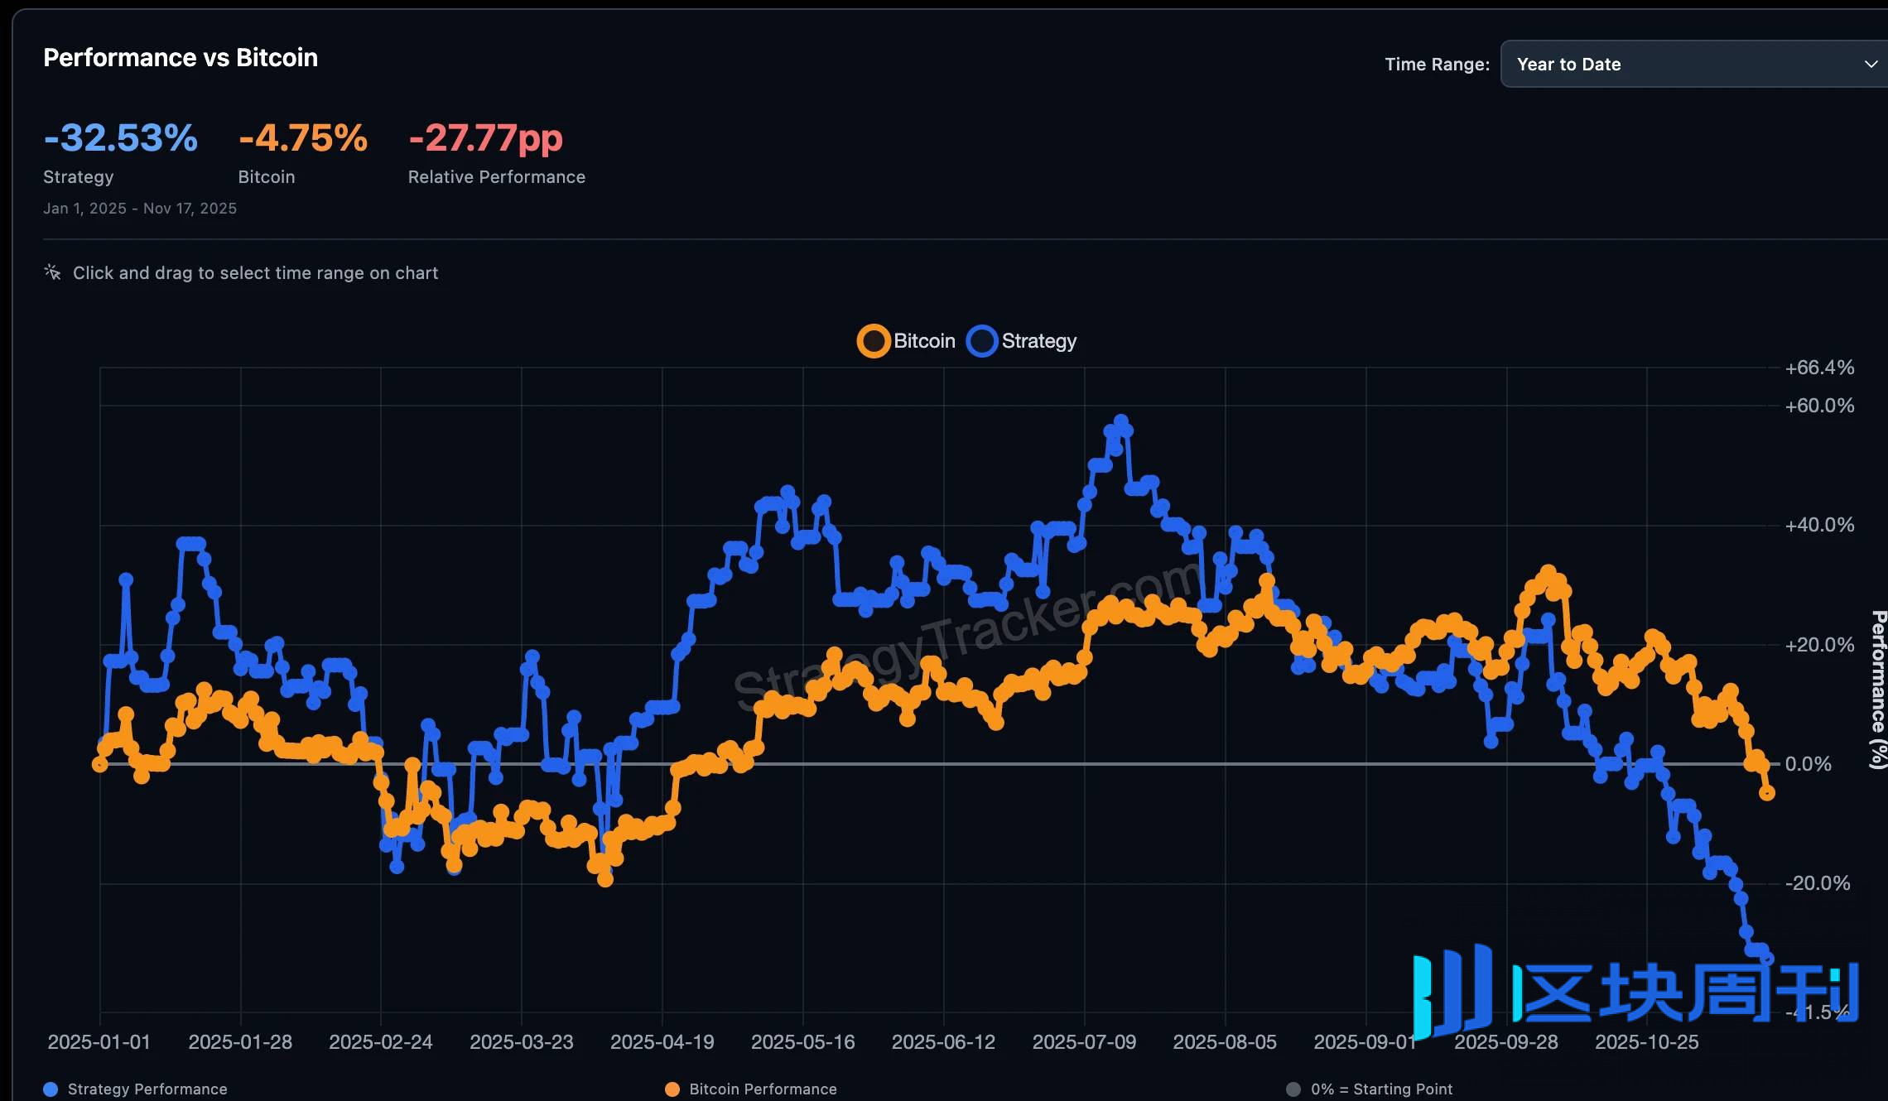Click the blue Strategy circle icon in chart legend

point(982,340)
